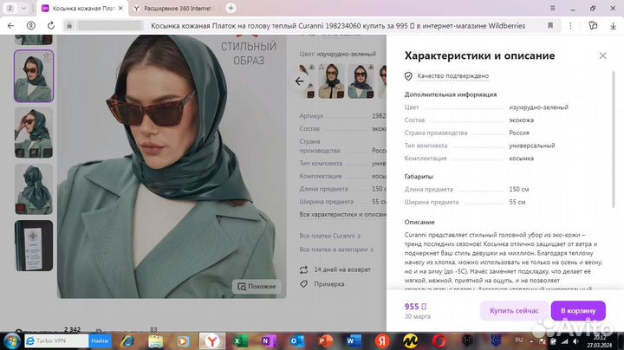Open OneNote from the taskbar
Image resolution: width=624 pixels, height=350 pixels.
tap(269, 341)
